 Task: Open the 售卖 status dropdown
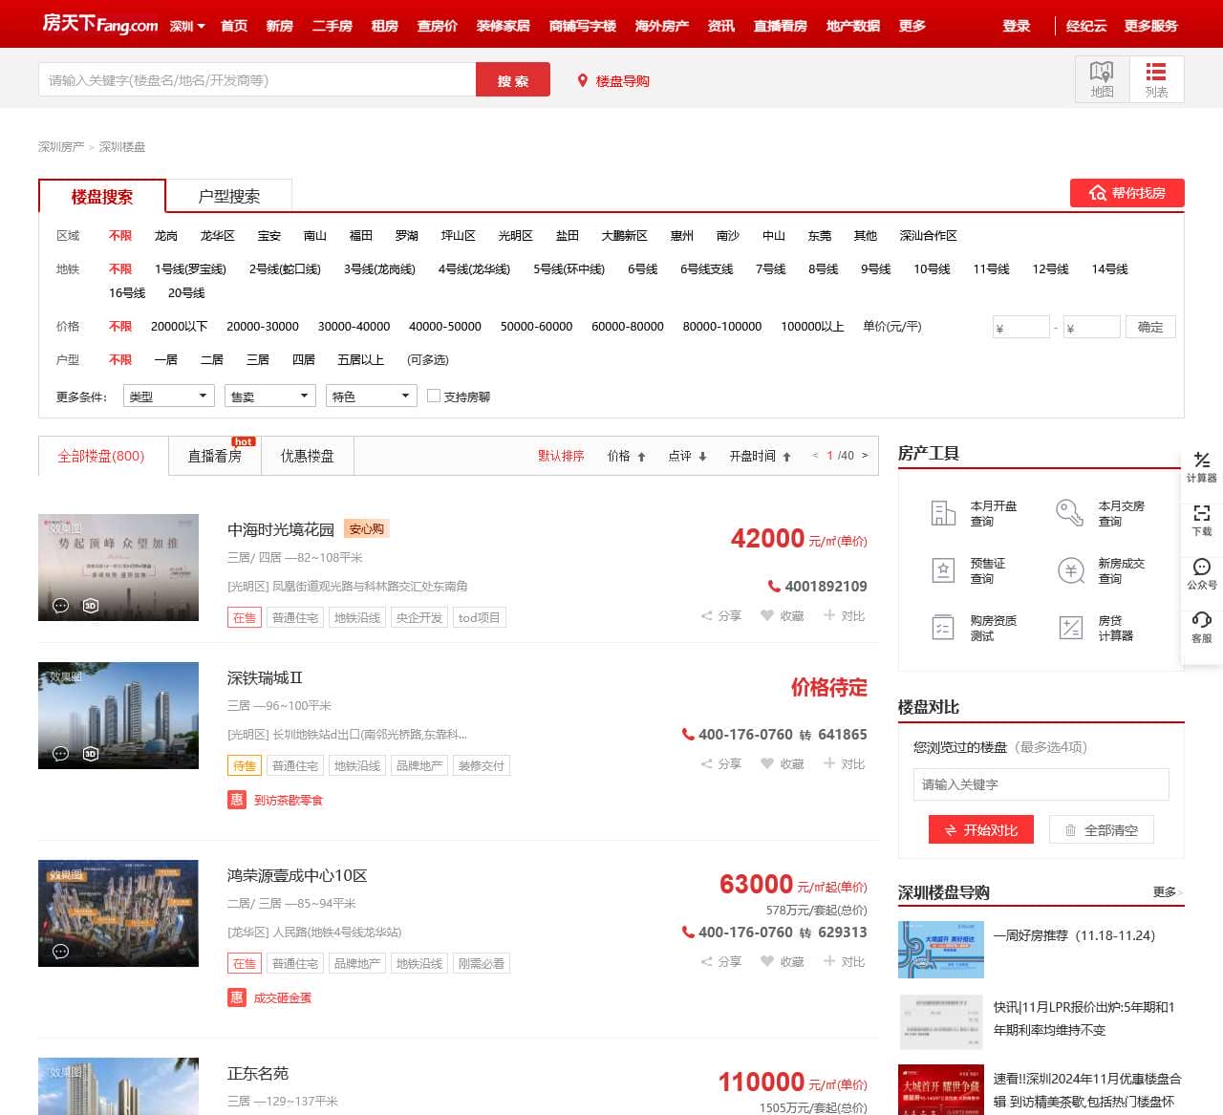(x=270, y=396)
